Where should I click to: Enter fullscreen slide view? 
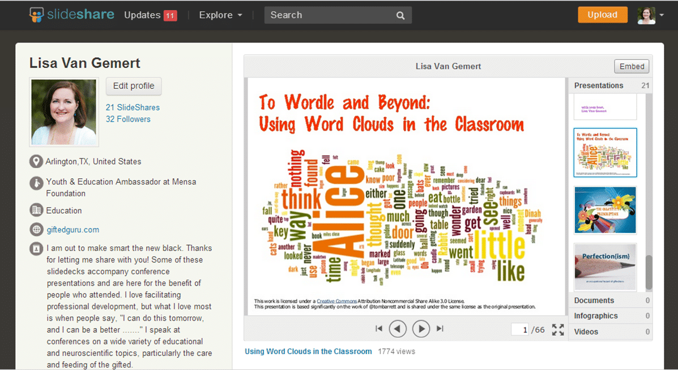click(x=558, y=330)
